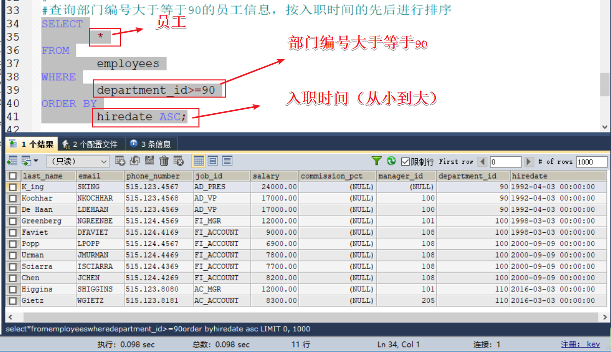Go to next page of rows arrow
The height and width of the screenshot is (352, 611).
pos(529,162)
